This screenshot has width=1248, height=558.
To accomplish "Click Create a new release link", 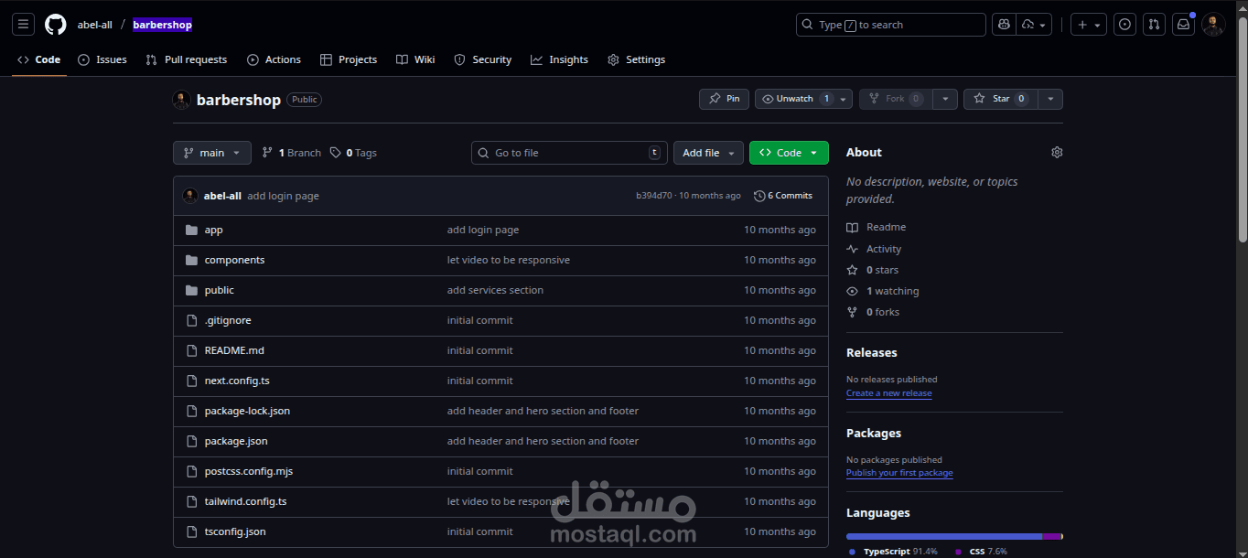I will (888, 393).
